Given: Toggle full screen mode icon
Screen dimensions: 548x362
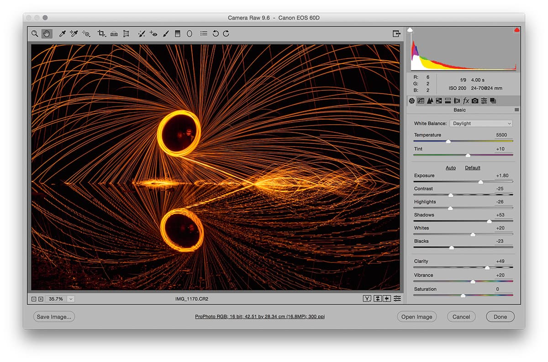Looking at the screenshot, I should coord(396,34).
